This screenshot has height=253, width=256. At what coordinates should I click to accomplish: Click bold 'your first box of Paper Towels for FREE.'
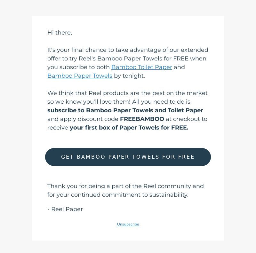point(129,128)
